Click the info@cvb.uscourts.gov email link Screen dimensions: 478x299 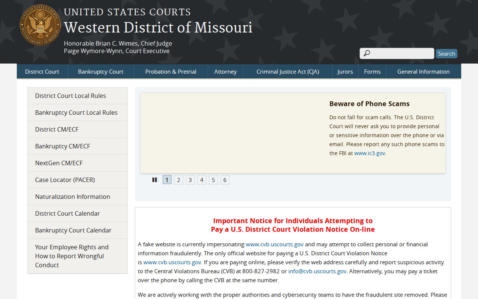pos(317,271)
